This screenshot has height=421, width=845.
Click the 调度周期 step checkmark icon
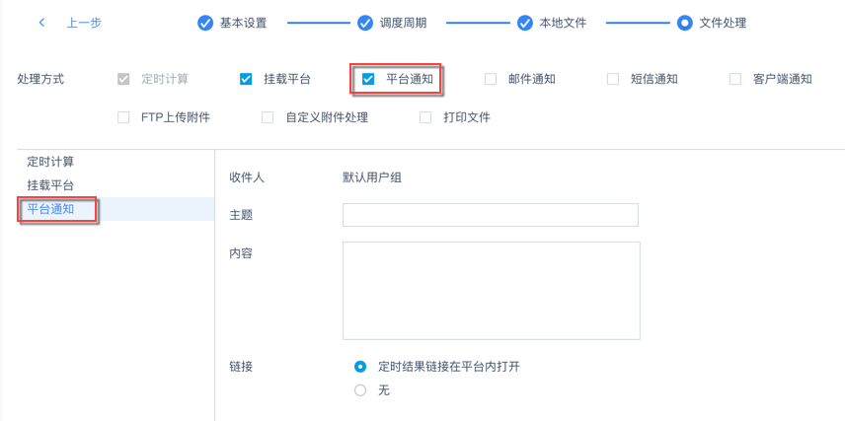click(365, 23)
